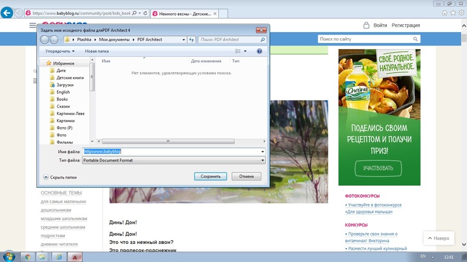Expand the Имя файла dropdown arrow
This screenshot has height=262, width=467.
click(262, 151)
